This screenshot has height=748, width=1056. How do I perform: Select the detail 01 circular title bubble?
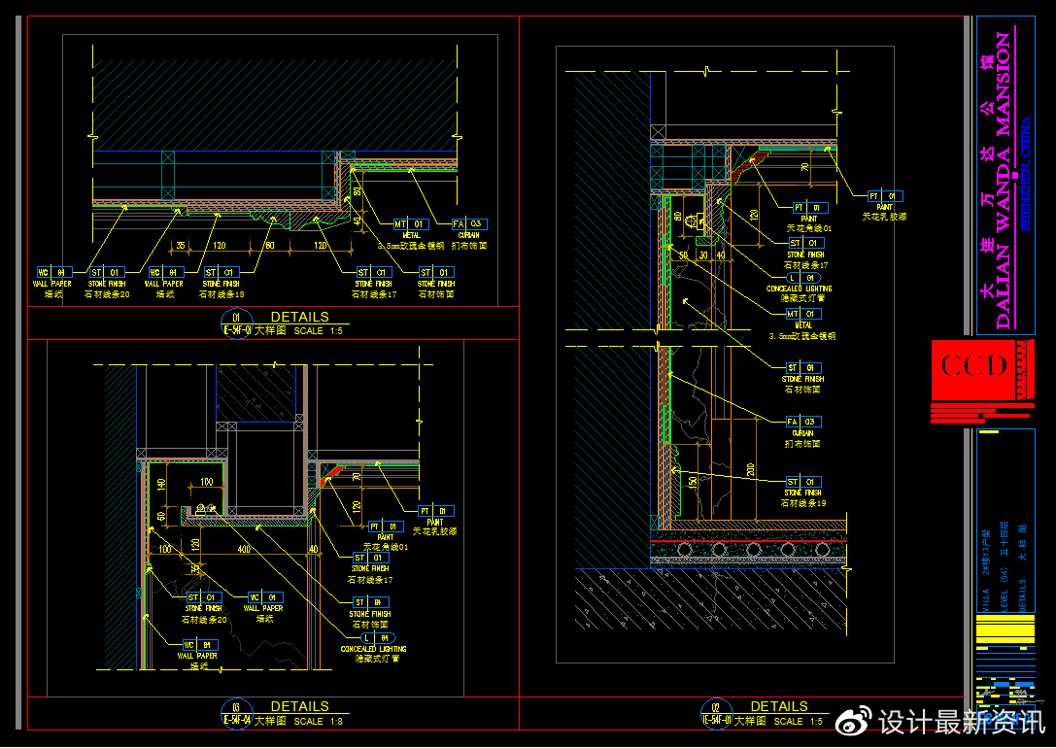tap(235, 317)
